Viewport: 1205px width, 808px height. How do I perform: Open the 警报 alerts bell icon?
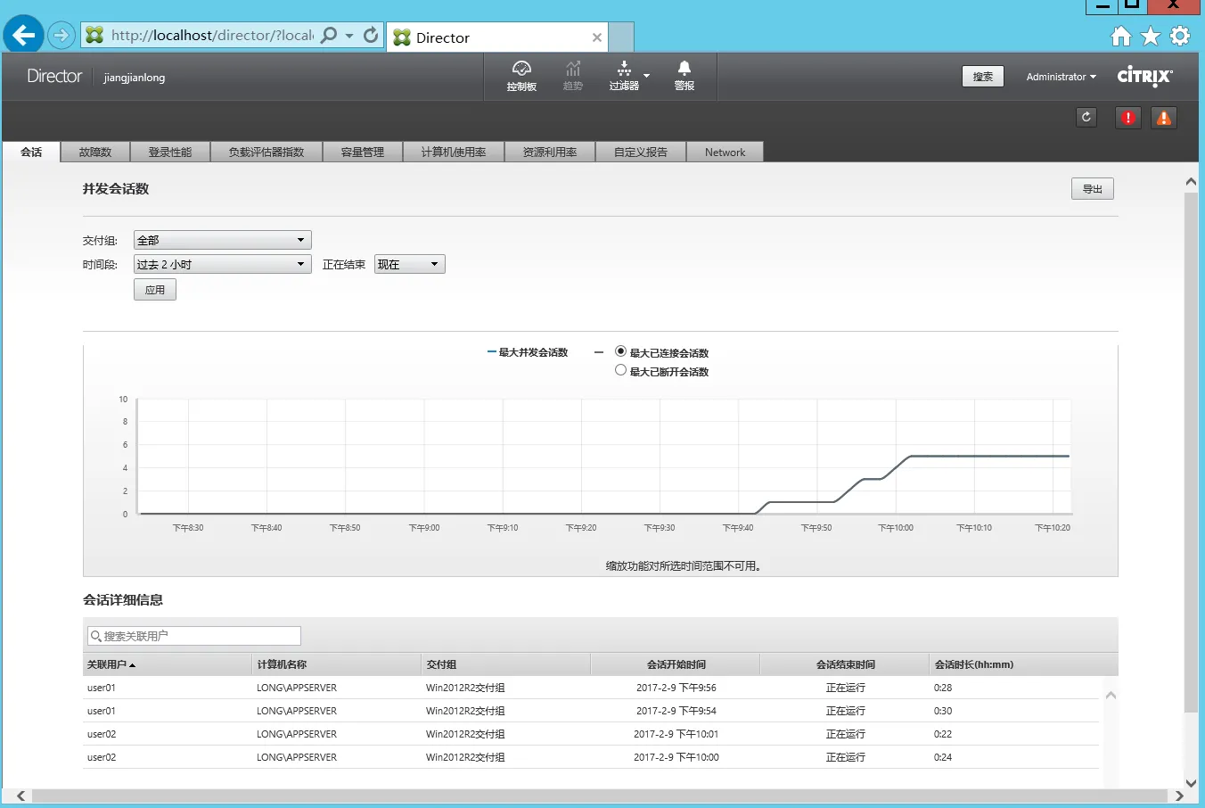[x=684, y=76]
